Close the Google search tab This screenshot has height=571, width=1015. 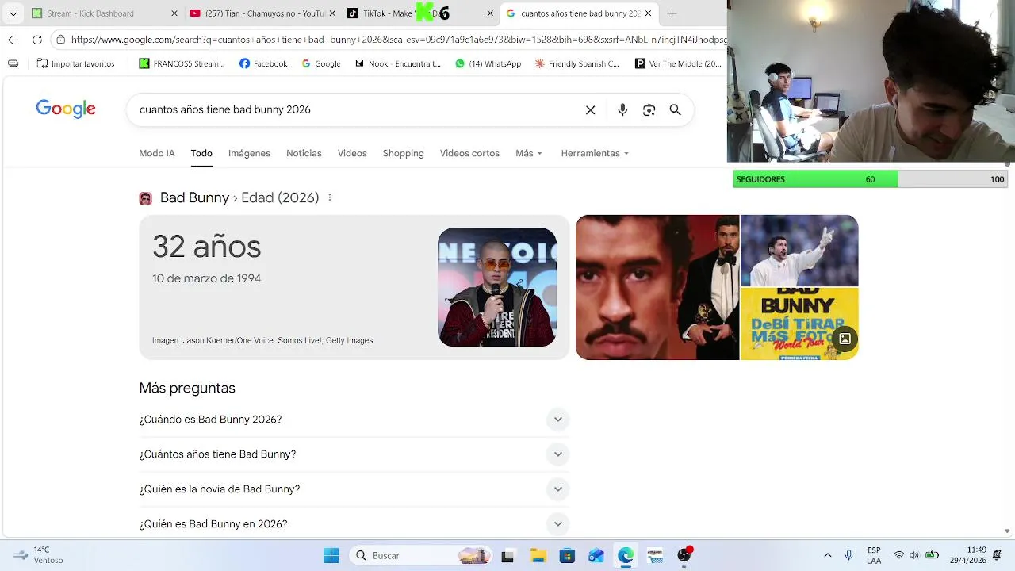(648, 13)
